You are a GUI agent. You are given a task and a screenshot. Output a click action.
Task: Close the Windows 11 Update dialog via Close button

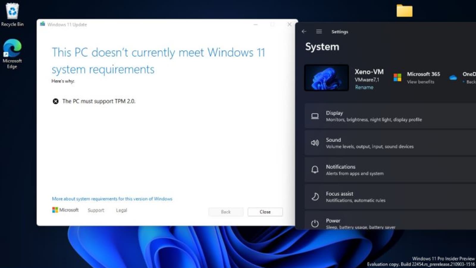point(265,212)
